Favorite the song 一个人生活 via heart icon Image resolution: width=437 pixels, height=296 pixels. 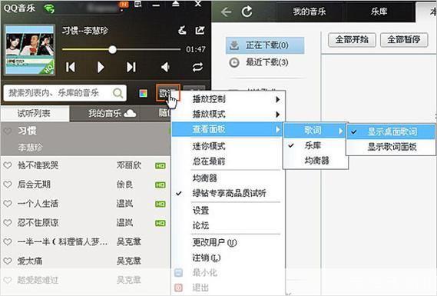point(8,204)
